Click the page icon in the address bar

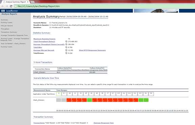[16, 6]
